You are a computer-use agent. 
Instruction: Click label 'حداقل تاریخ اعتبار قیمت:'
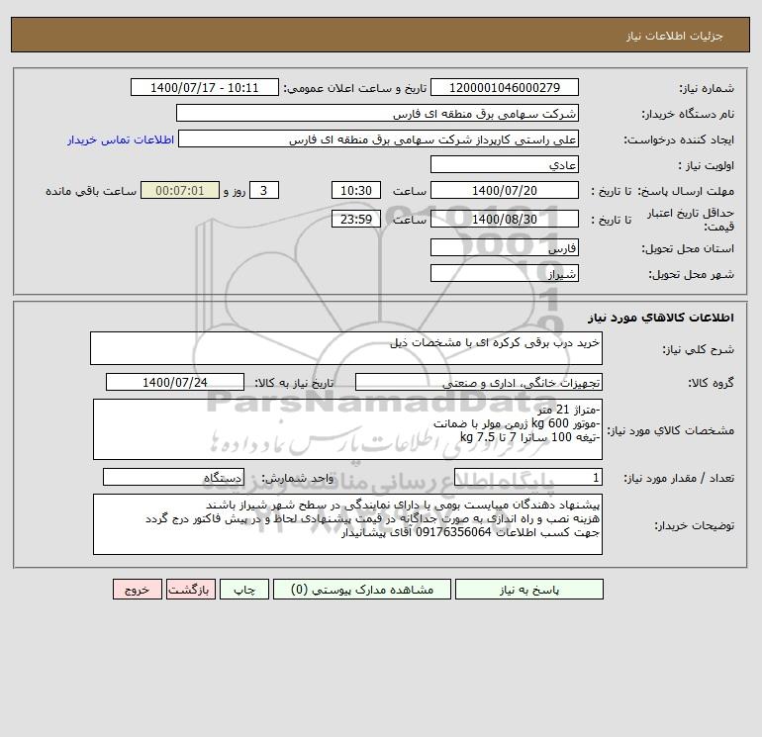coord(691,220)
